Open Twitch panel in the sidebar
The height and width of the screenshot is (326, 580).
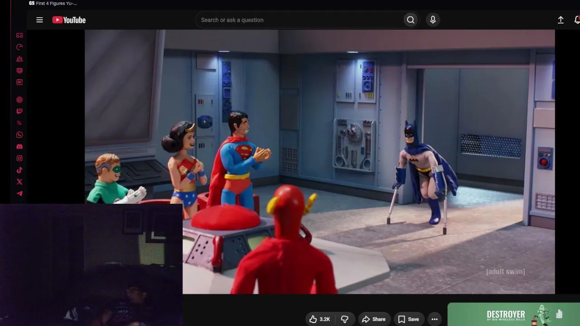(x=19, y=111)
